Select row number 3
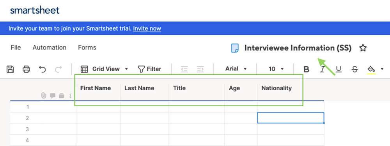The height and width of the screenshot is (146, 390). (x=28, y=129)
